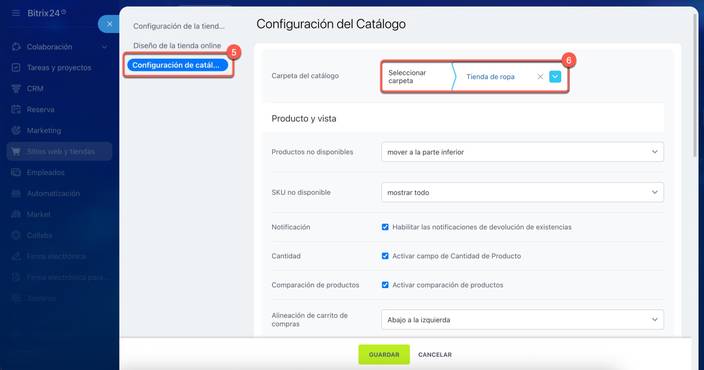Click the green GUARDAR button

tap(384, 355)
